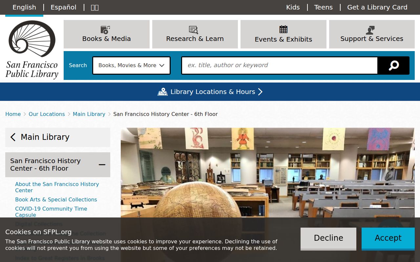This screenshot has height=262, width=420.
Task: Click the San Francisco History Center breadcrumb text
Action: click(x=165, y=114)
